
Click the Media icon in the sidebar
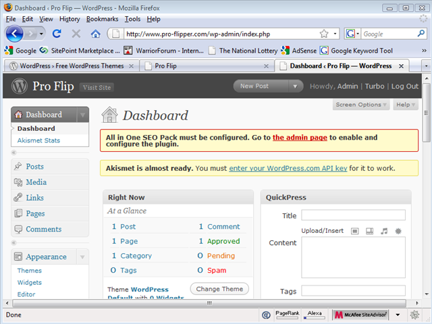coord(18,182)
